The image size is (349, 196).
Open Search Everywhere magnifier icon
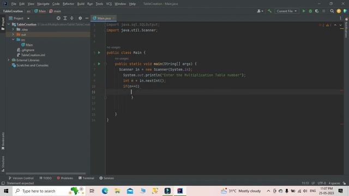332,11
